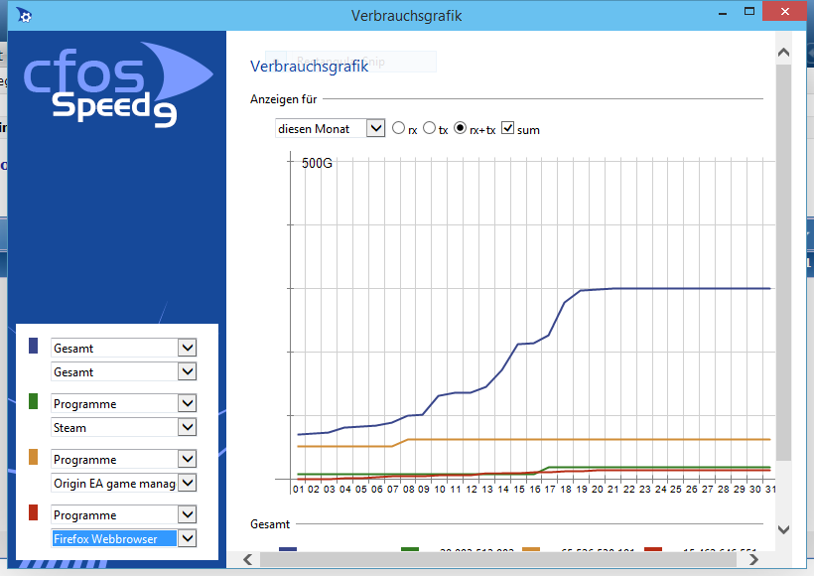Open the Origin EA game manager dropdown
This screenshot has height=576, width=814.
123,483
